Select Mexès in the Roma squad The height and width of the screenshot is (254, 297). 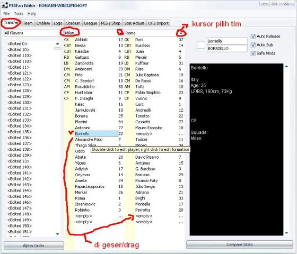click(141, 57)
